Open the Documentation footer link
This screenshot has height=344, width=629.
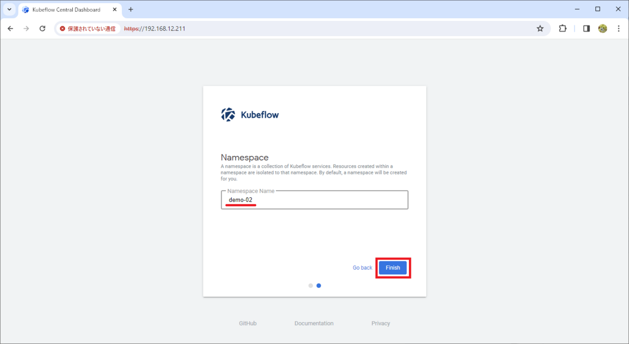pos(314,324)
